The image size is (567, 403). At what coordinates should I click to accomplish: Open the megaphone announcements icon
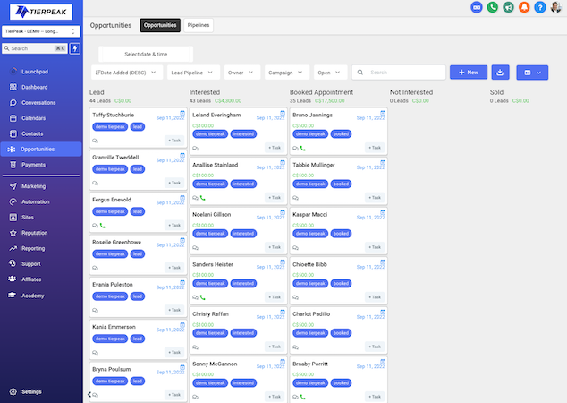coord(508,7)
